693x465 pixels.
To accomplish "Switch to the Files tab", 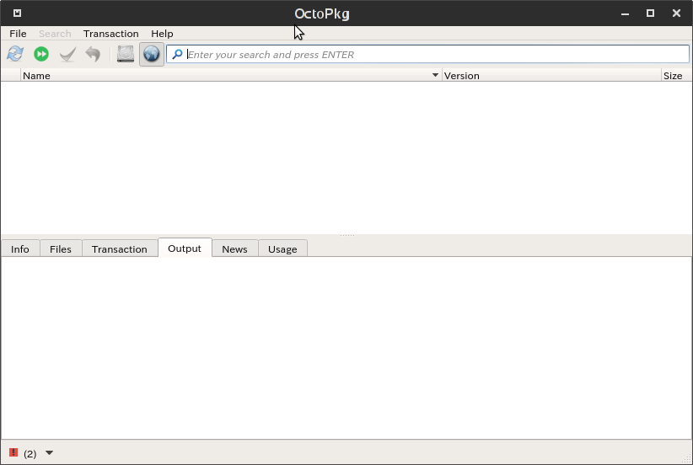I will click(x=61, y=249).
